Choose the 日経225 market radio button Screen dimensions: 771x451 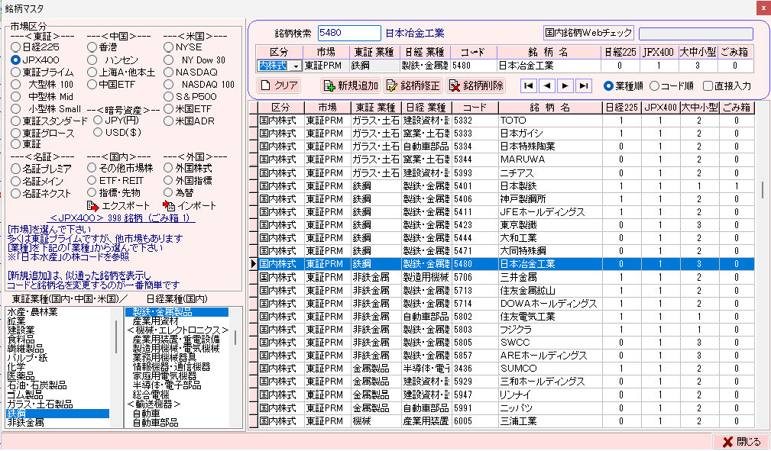pos(15,47)
